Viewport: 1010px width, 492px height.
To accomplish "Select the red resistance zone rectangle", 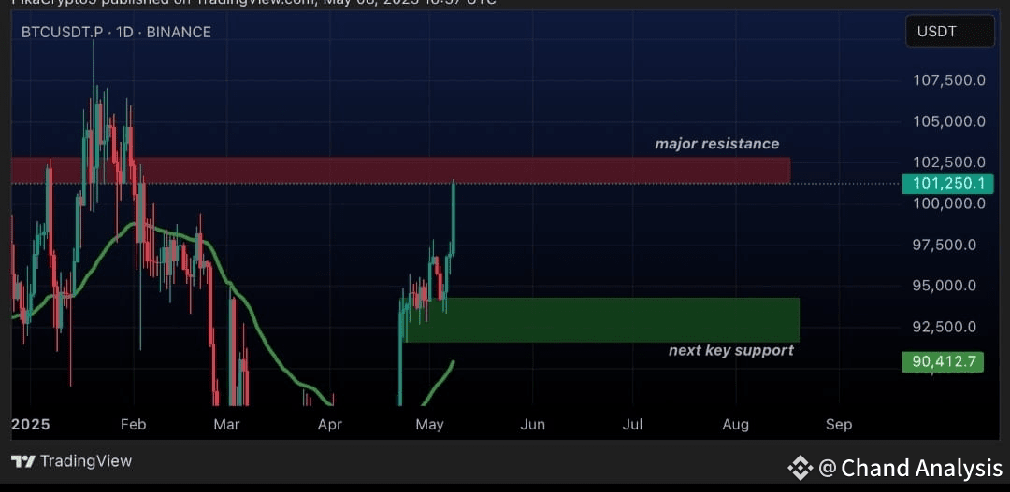I will (400, 171).
